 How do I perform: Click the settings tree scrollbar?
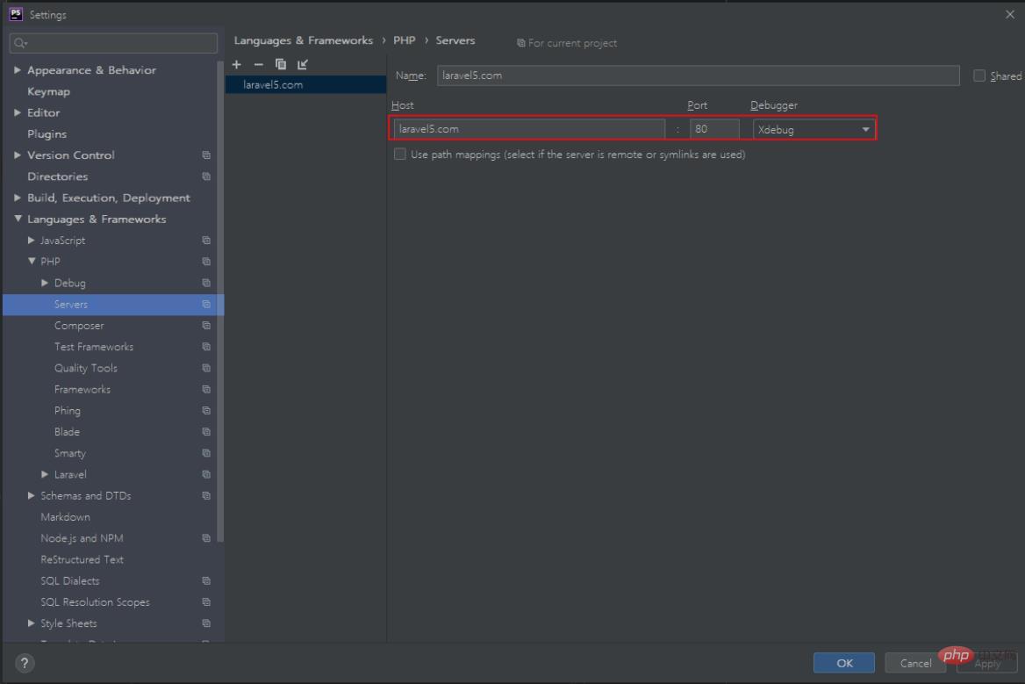coord(220,301)
